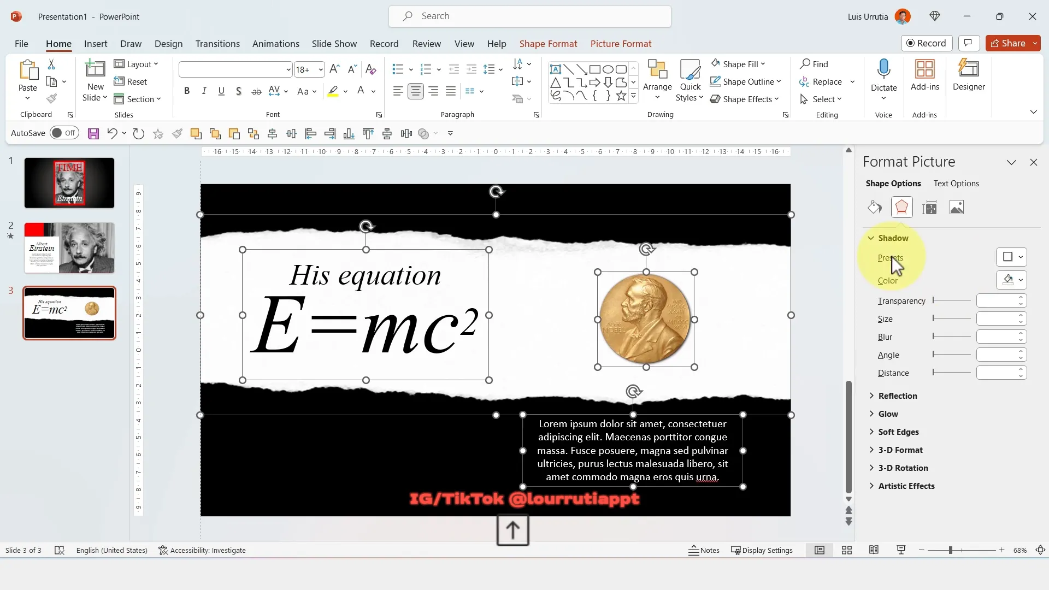Open the Comments speech bubble button
The width and height of the screenshot is (1049, 590).
(968, 43)
